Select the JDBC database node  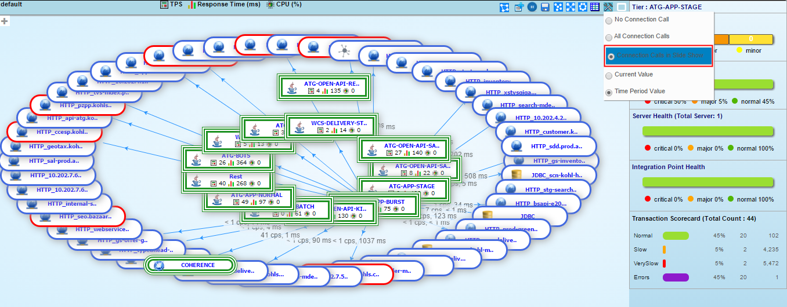coord(519,216)
